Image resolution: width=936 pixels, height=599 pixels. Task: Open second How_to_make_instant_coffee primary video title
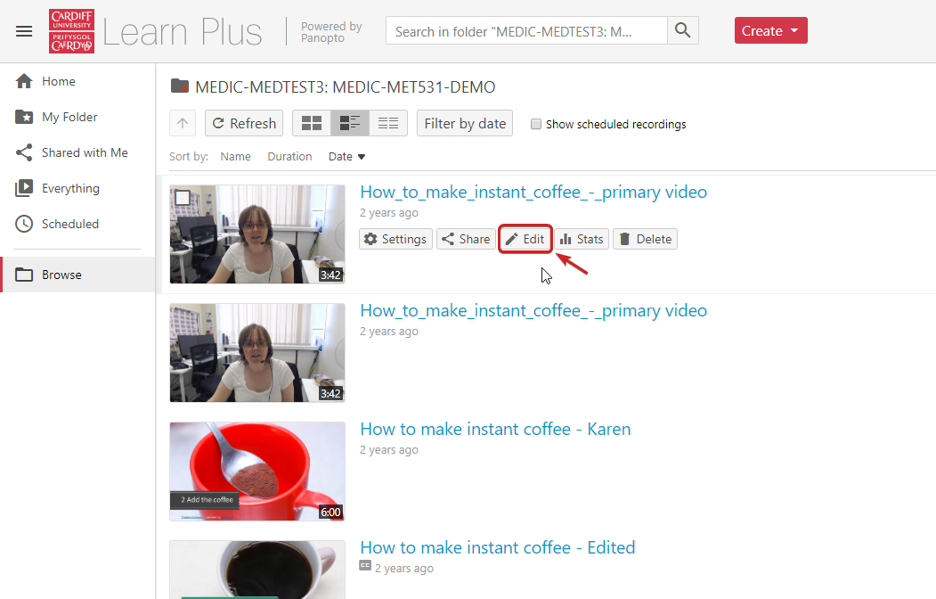coord(533,310)
